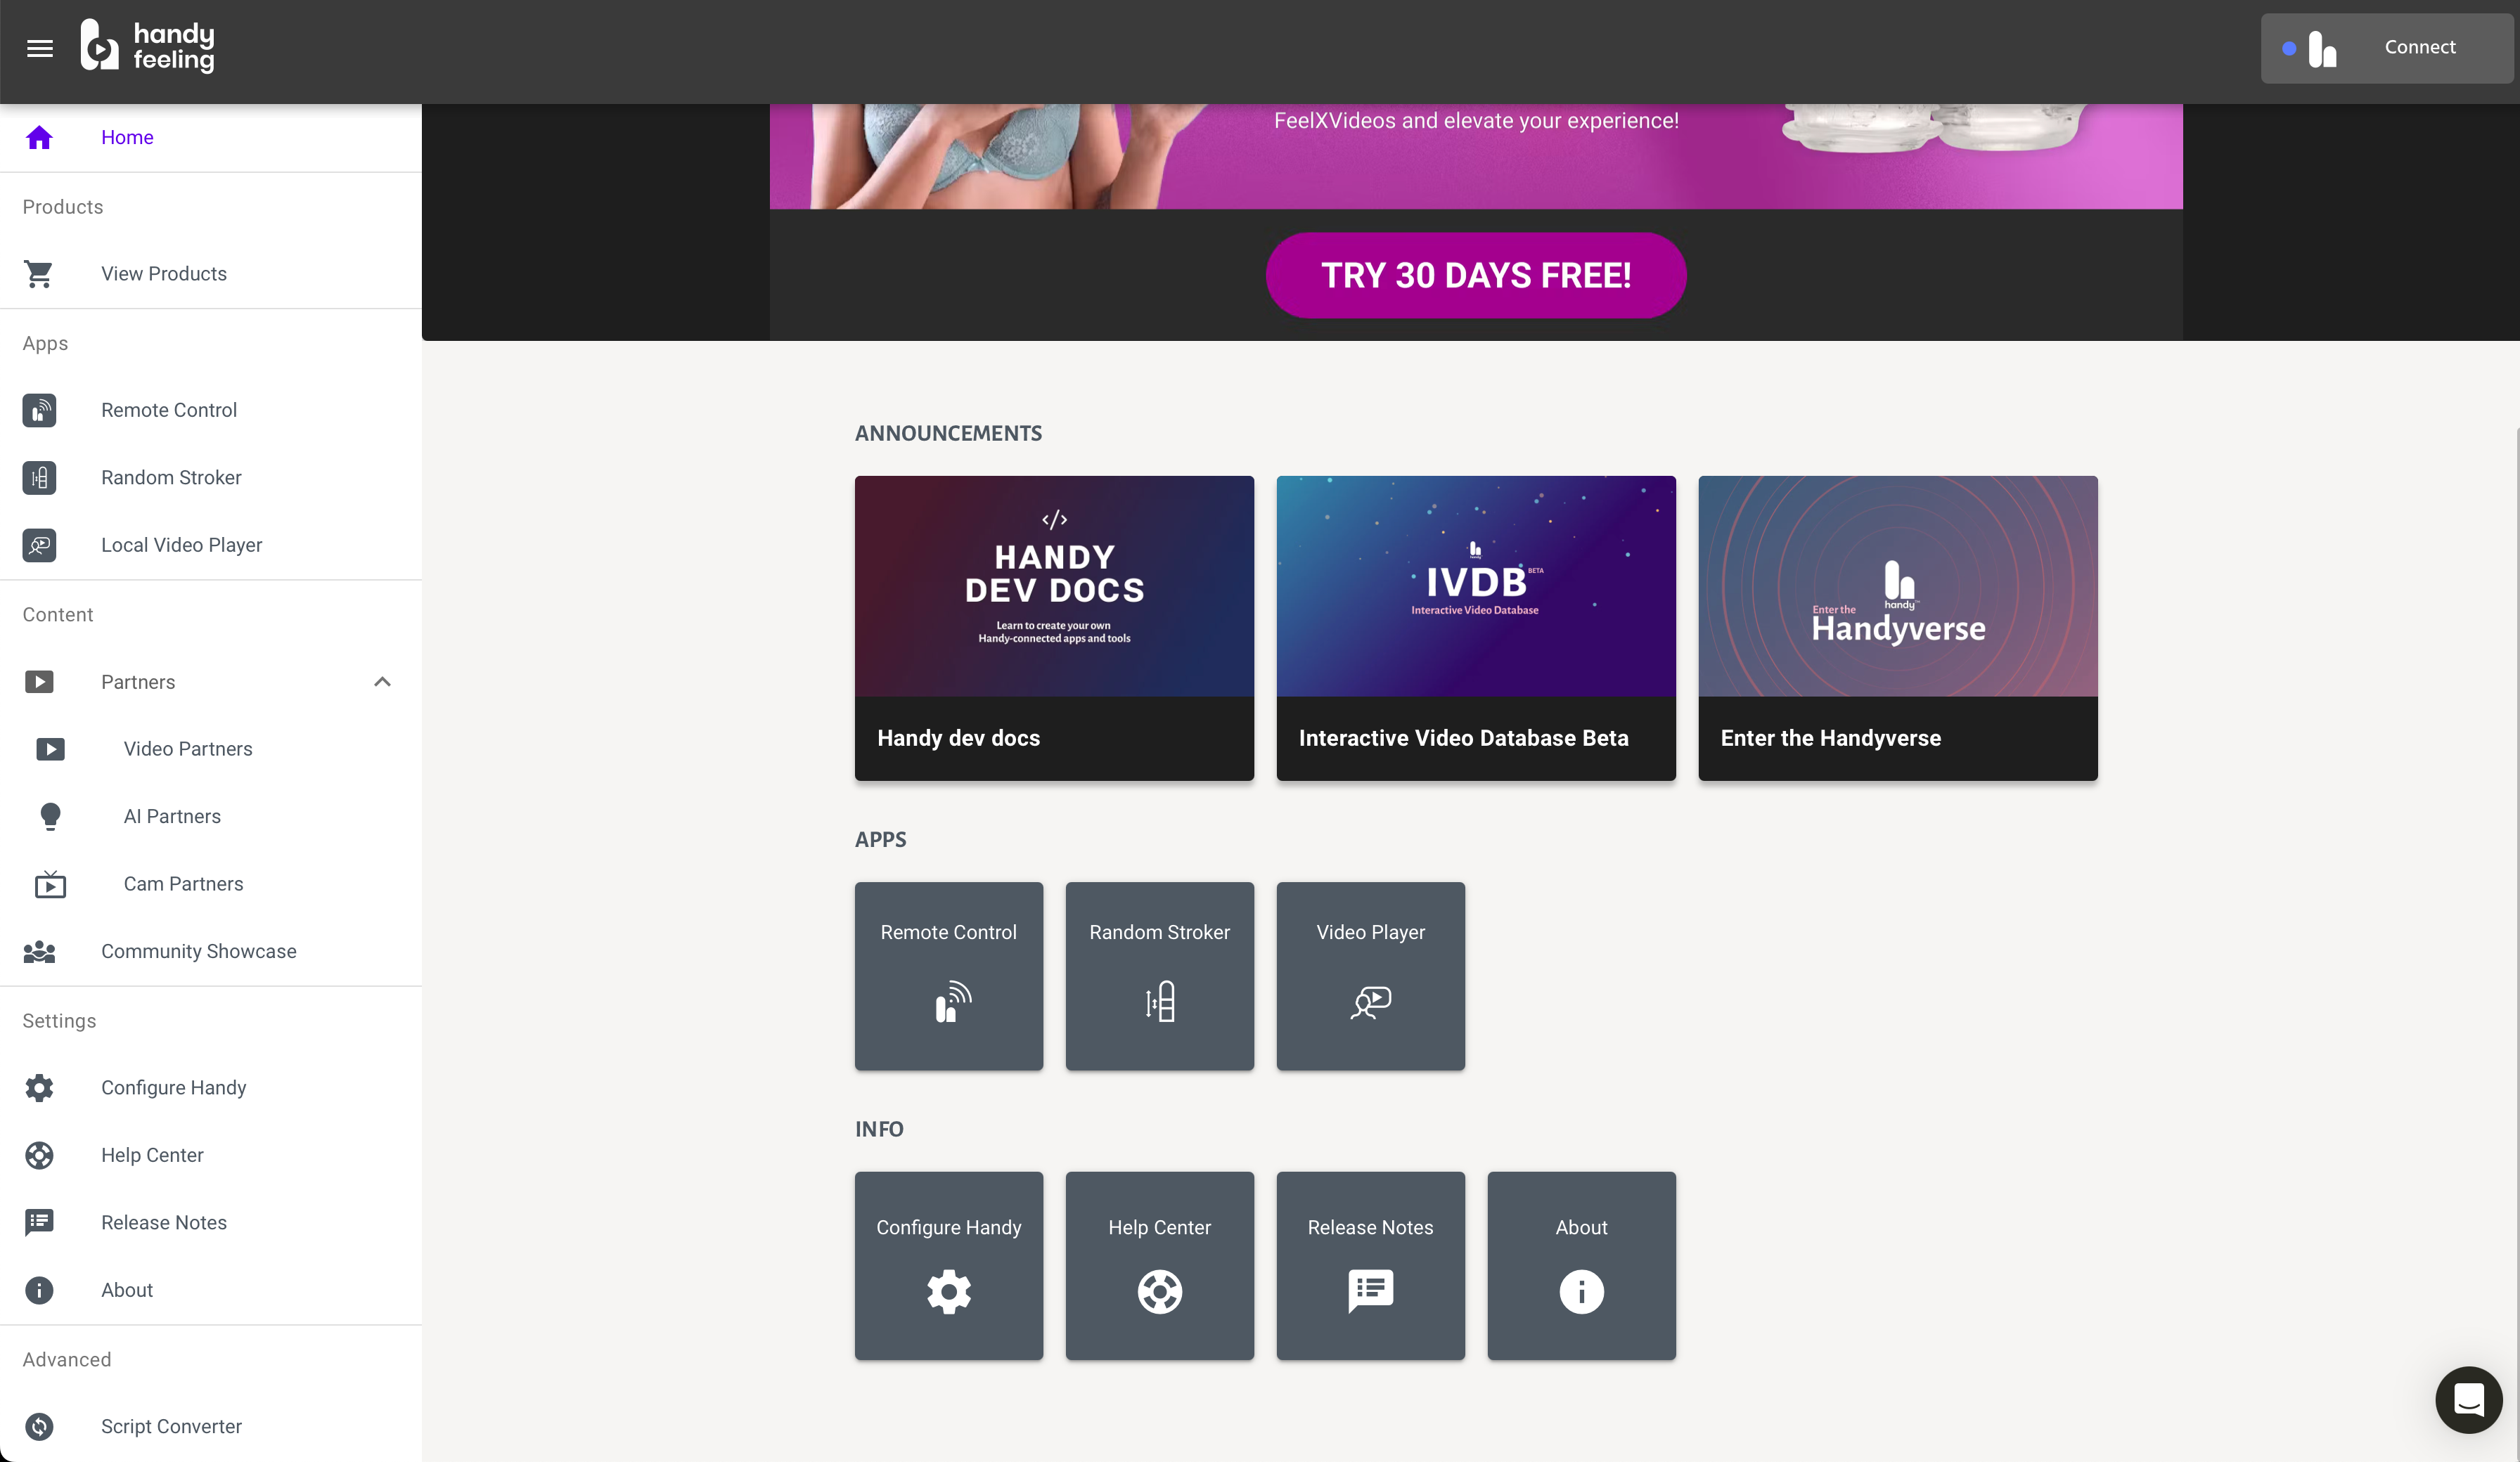The image size is (2520, 1462).
Task: Click the Home house icon in sidebar
Action: 39,137
